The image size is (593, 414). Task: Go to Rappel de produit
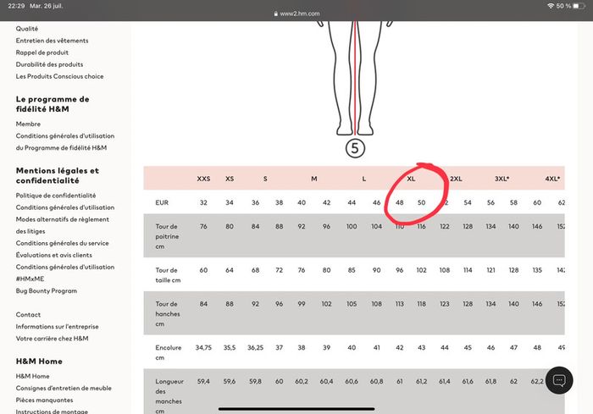42,52
